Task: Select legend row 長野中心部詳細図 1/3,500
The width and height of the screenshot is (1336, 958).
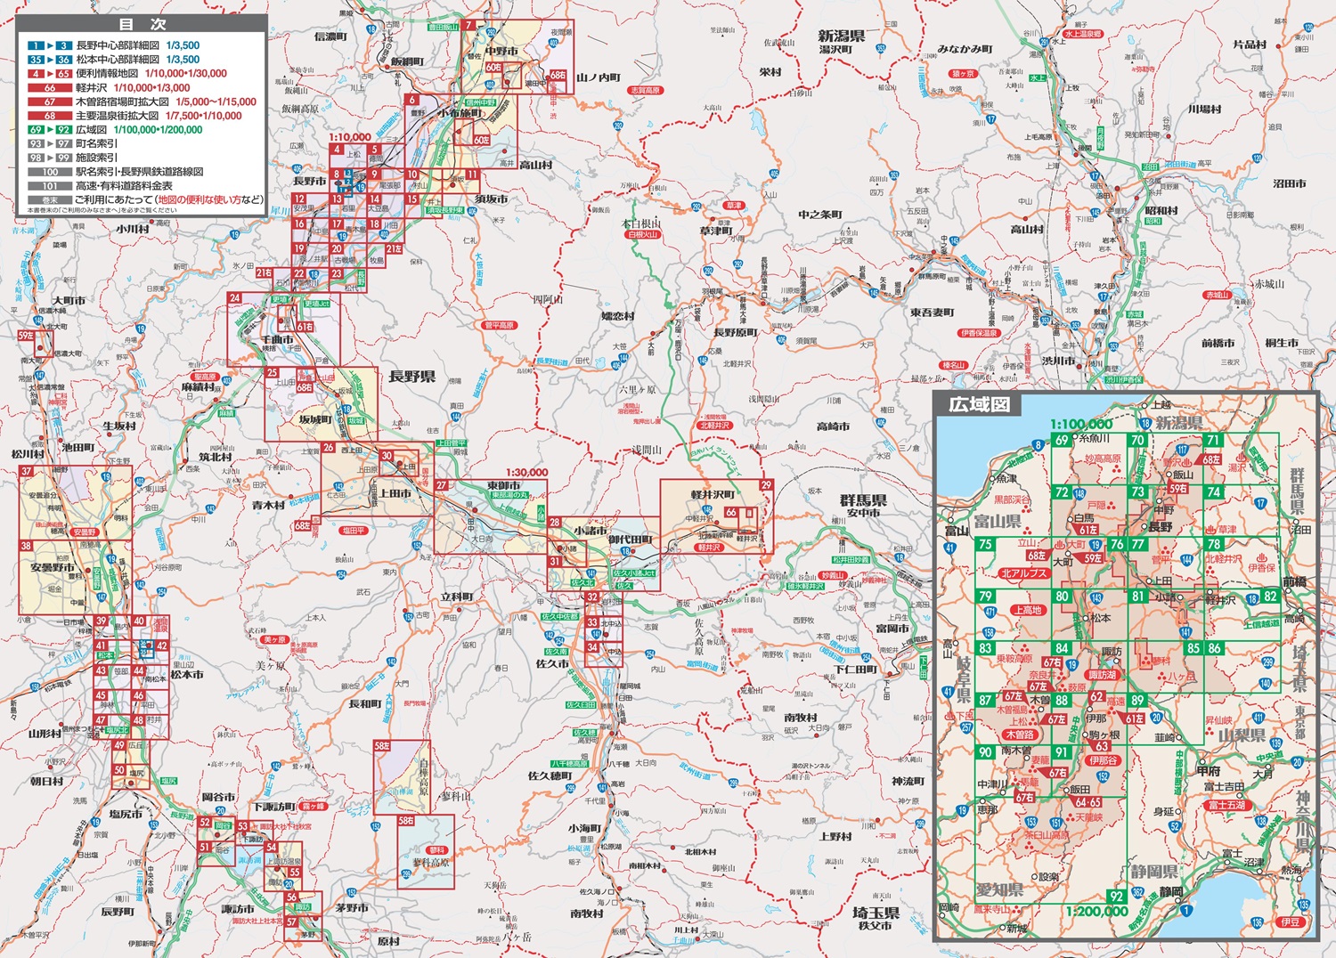Action: click(x=113, y=45)
